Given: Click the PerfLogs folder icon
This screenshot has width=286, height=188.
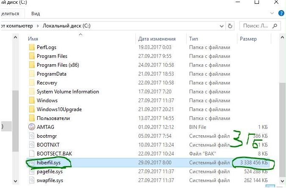Looking at the screenshot, I should click(x=32, y=47).
